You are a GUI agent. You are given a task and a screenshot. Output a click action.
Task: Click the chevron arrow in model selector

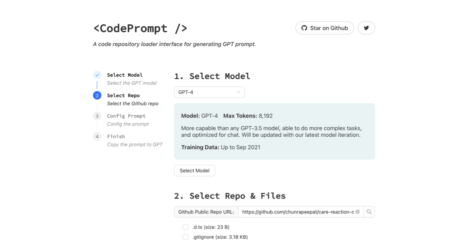(x=239, y=92)
